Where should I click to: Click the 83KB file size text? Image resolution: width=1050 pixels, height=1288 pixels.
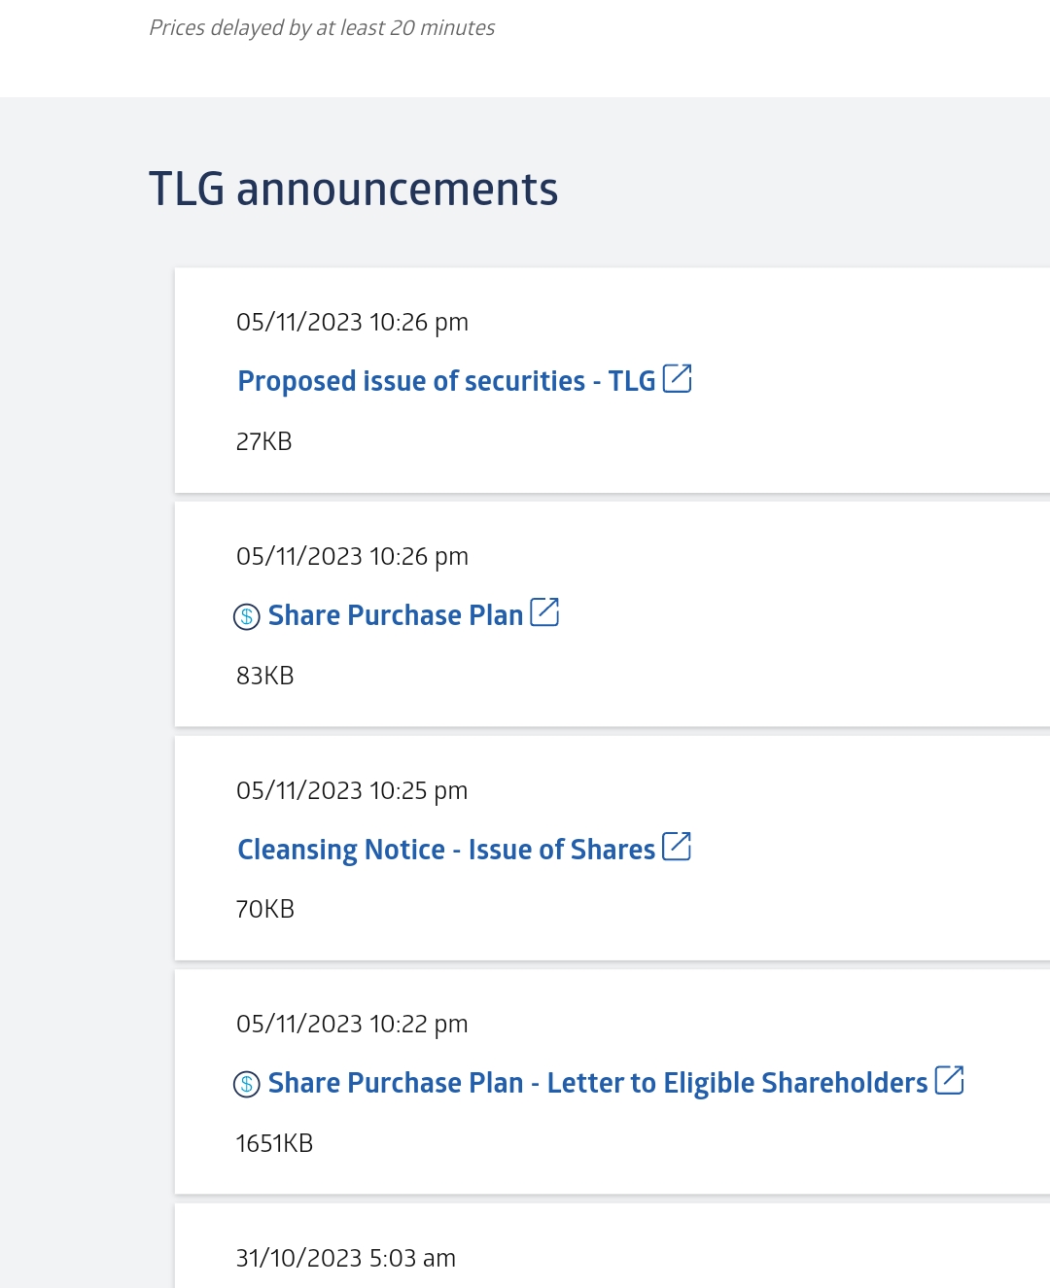point(264,676)
